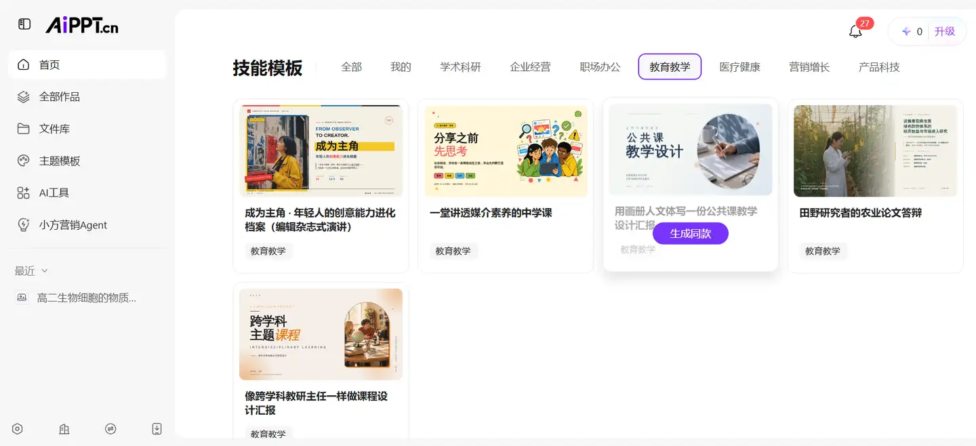976x446 pixels.
Task: Click the 升级 upgrade button
Action: point(945,31)
